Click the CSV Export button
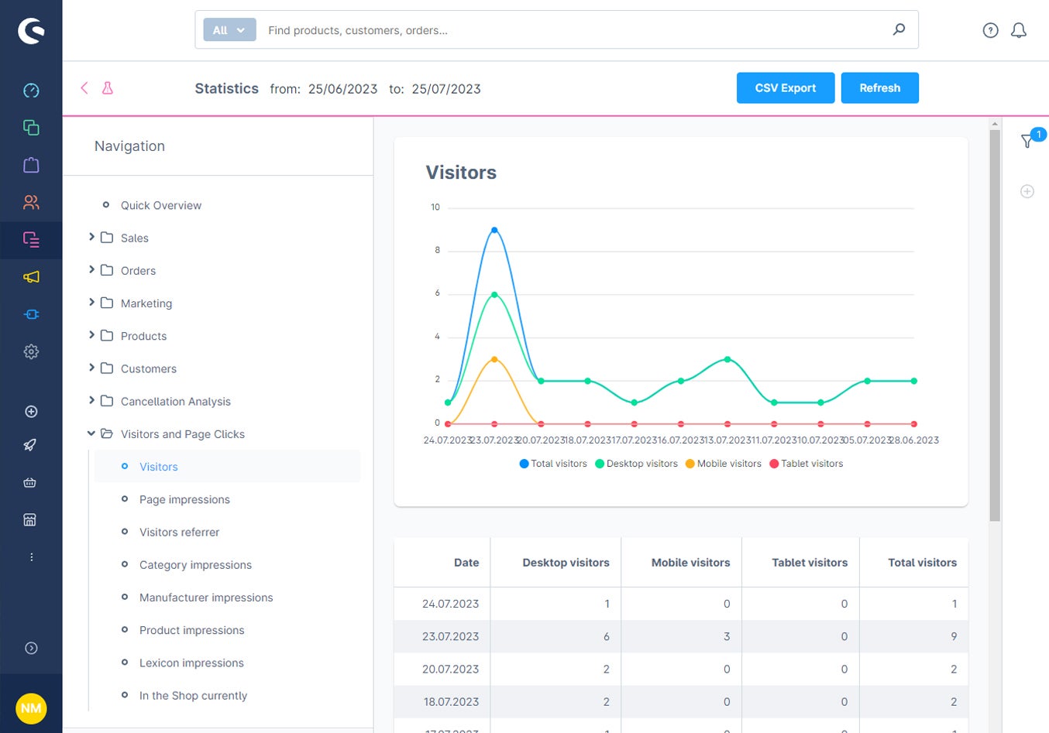This screenshot has width=1049, height=733. click(x=786, y=88)
